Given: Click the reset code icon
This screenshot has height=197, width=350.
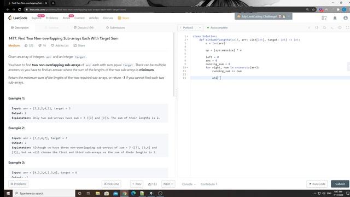Looking at the screenshot, I should pos(332,28).
